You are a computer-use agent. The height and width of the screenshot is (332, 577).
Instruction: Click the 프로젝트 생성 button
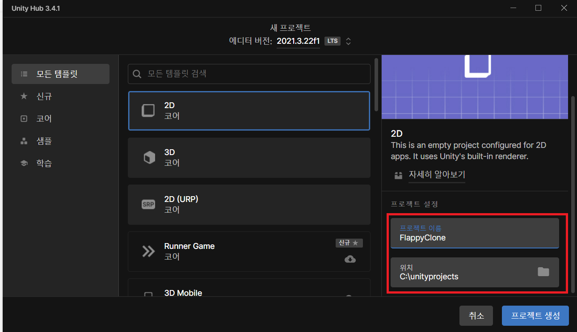pyautogui.click(x=535, y=315)
